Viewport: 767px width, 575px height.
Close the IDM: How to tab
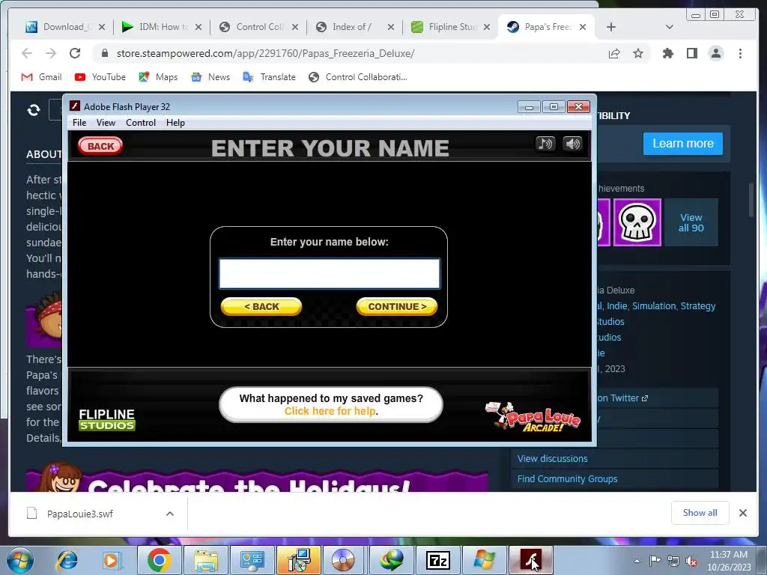click(x=198, y=27)
